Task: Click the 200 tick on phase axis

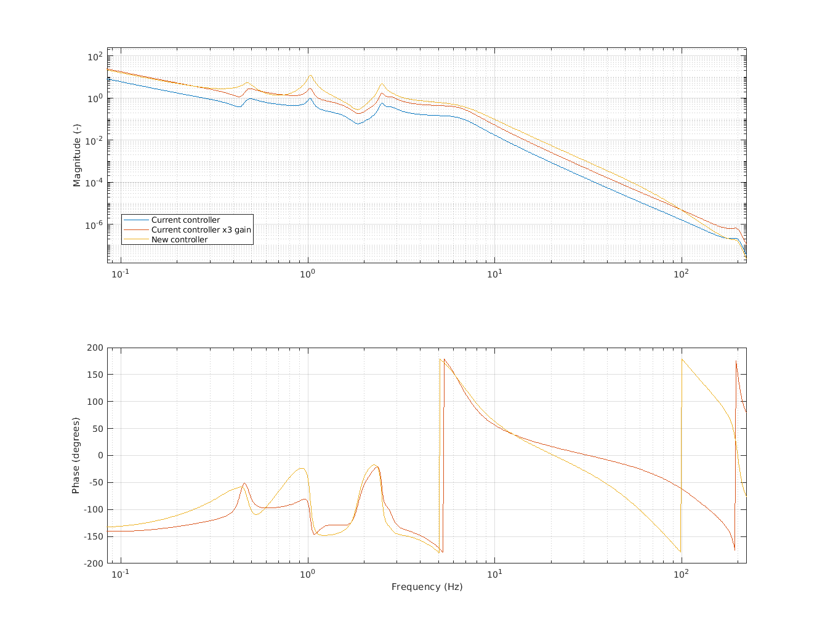Action: pos(95,348)
